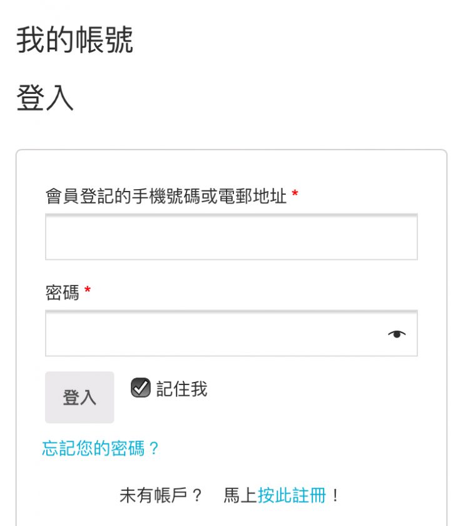The width and height of the screenshot is (463, 526).
Task: Select the 登入 section heading
Action: click(45, 98)
